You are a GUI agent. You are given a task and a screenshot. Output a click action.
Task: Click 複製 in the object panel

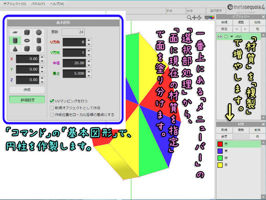pyautogui.click(x=241, y=22)
